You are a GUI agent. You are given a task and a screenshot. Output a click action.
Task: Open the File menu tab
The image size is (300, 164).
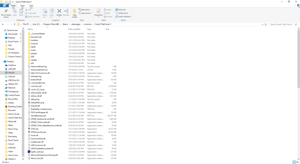point(4,5)
